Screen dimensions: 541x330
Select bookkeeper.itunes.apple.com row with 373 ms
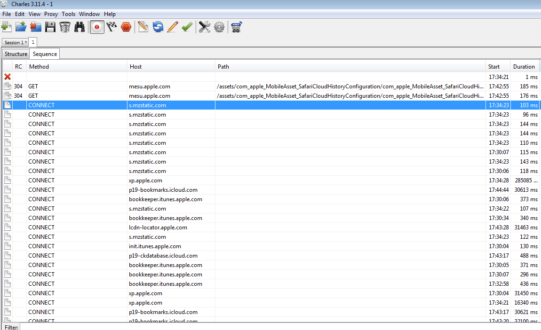[271, 199]
